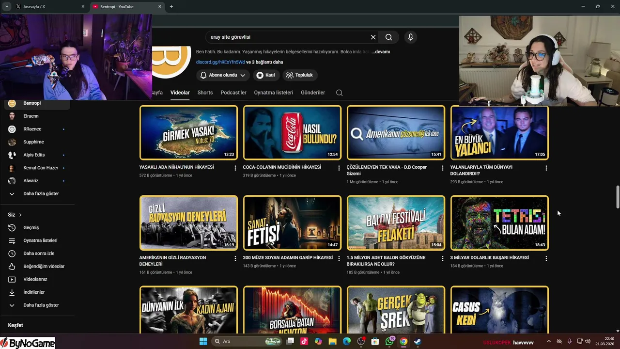Open options menu for balon gökyüzüne video
The image size is (620, 349).
[442, 258]
